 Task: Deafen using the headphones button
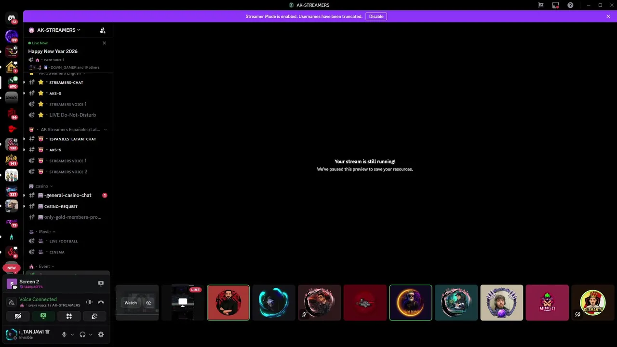[x=82, y=334]
